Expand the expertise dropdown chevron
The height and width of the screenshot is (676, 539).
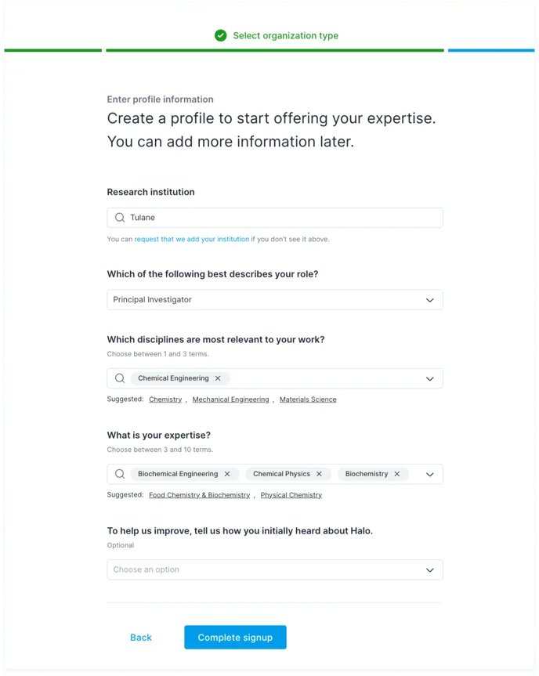pyautogui.click(x=429, y=474)
